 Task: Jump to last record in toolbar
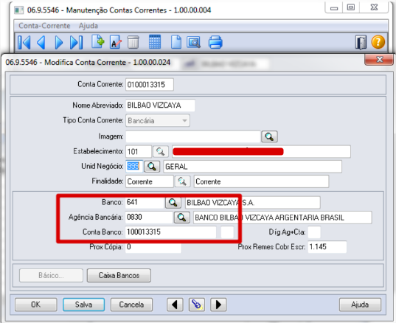76,42
